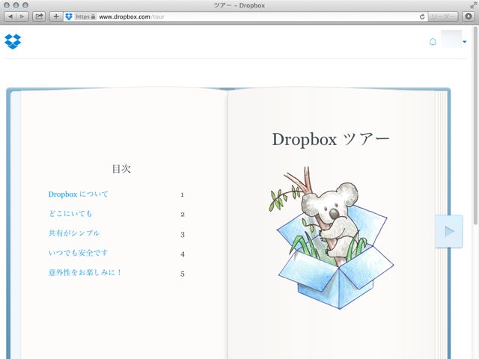Image resolution: width=479 pixels, height=359 pixels.
Task: Open the '共有がシンプル' chapter link
Action: 74,233
